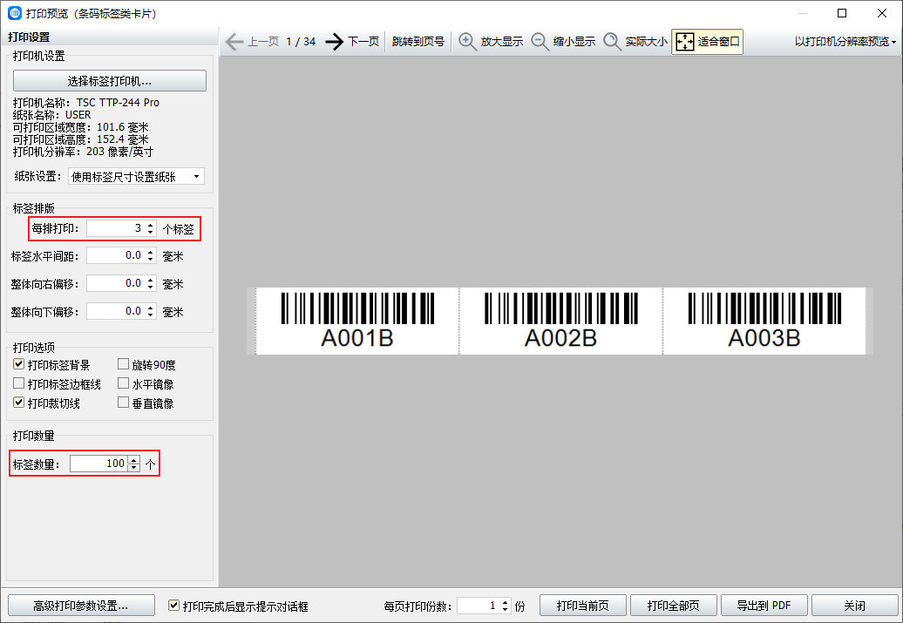Viewport: 903px width, 623px height.
Task: Click 高级打印参数设置 button
Action: [81, 606]
